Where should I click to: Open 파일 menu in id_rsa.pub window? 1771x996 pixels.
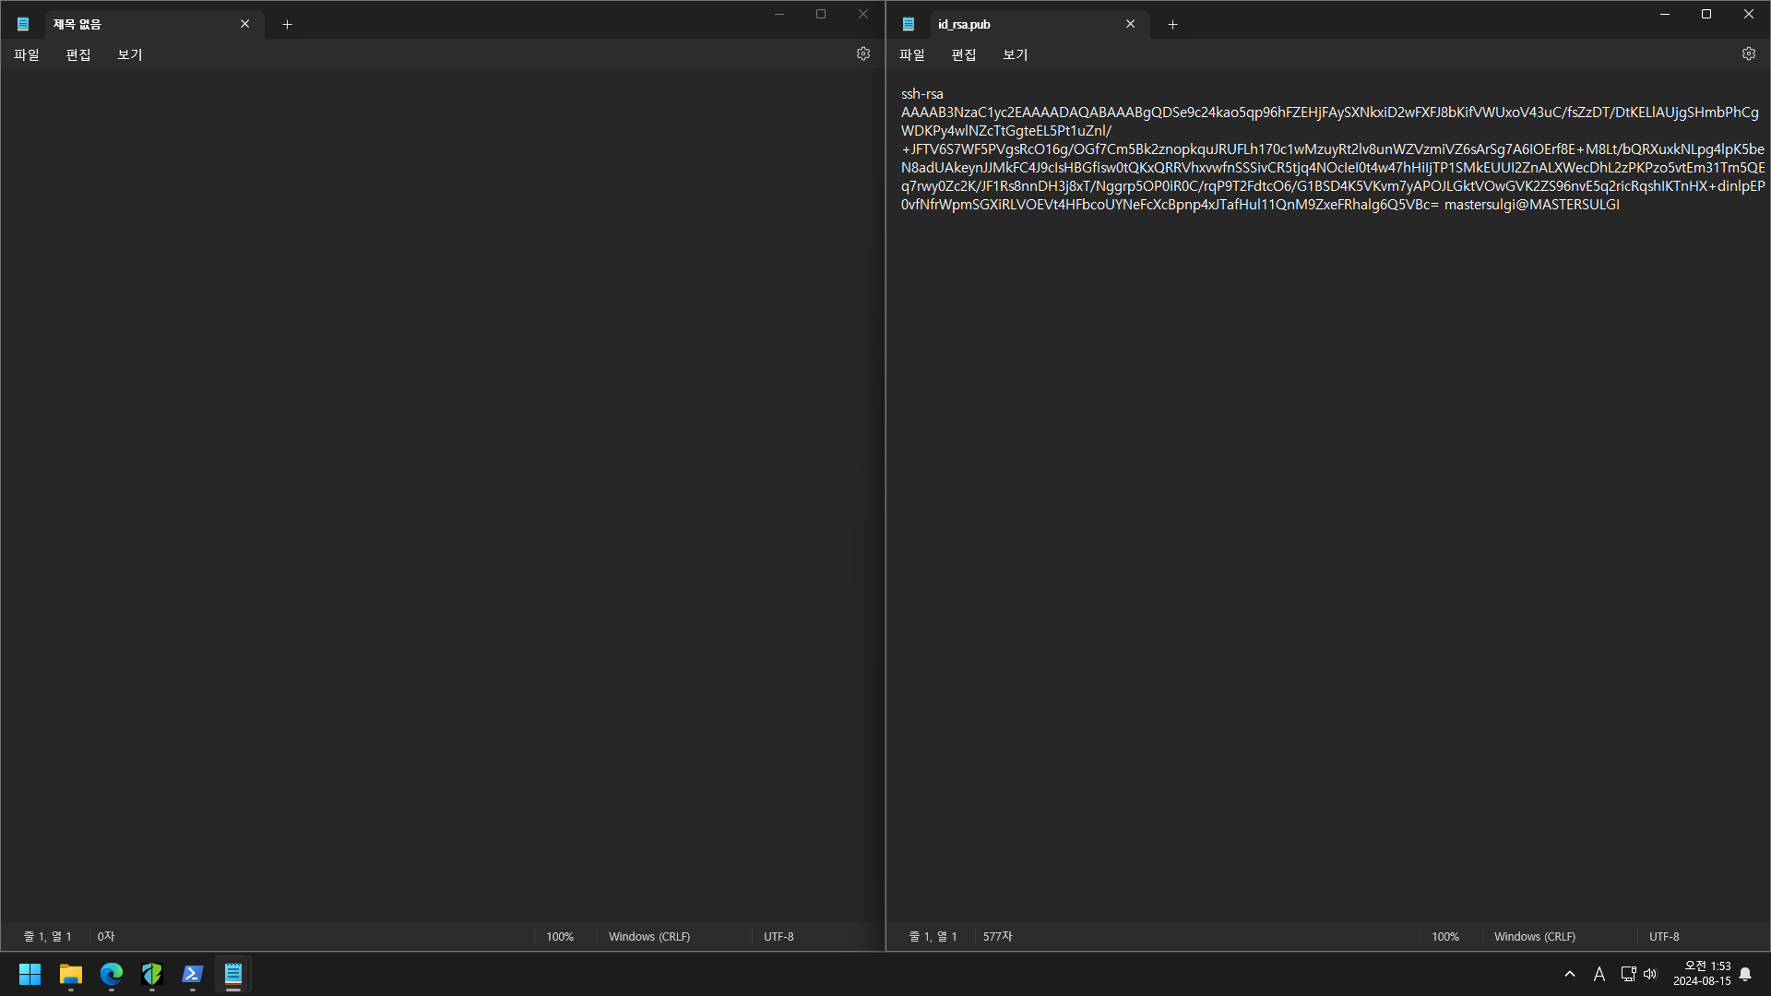coord(911,54)
